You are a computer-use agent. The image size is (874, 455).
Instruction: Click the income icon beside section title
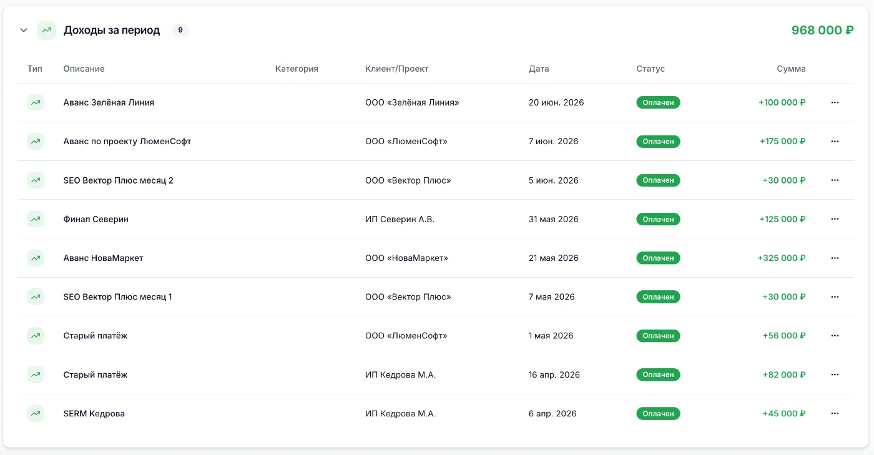click(x=46, y=30)
